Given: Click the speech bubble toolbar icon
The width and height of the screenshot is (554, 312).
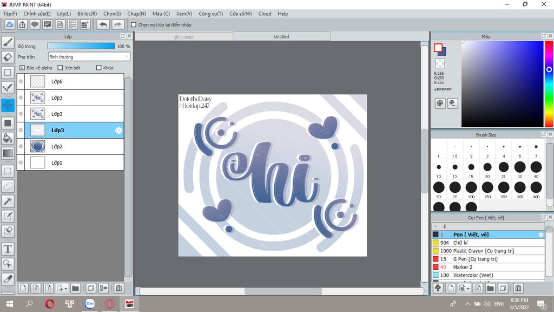Looking at the screenshot, I should point(35,24).
